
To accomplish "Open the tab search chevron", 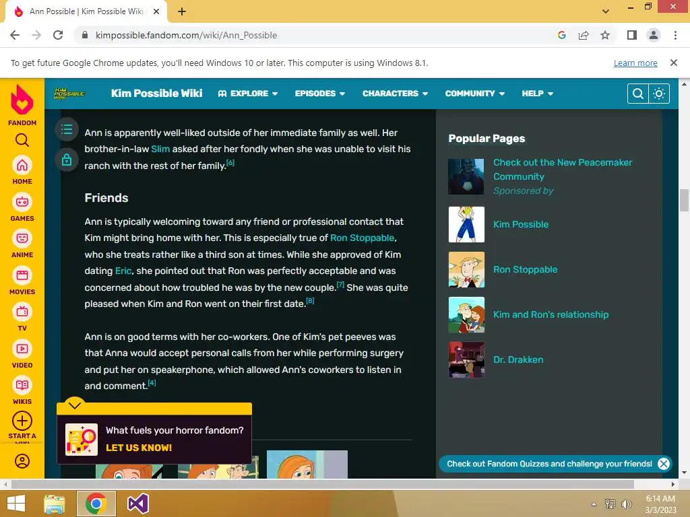I will click(606, 11).
